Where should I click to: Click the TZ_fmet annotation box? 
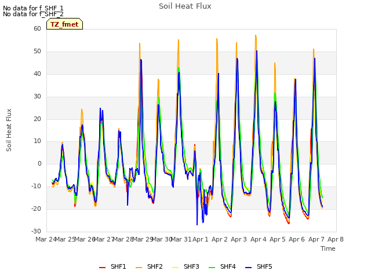pyautogui.click(x=64, y=24)
